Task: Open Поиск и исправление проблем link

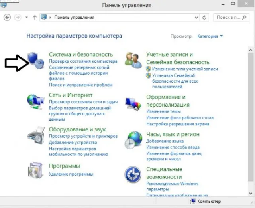Action: click(80, 85)
